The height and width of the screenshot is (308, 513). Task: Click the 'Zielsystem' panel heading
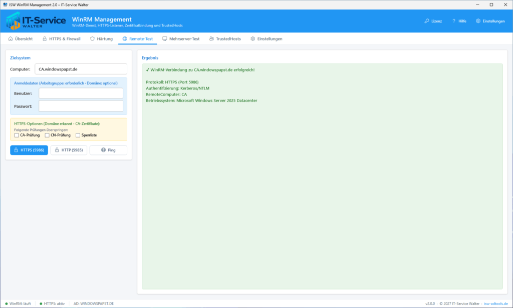click(20, 58)
